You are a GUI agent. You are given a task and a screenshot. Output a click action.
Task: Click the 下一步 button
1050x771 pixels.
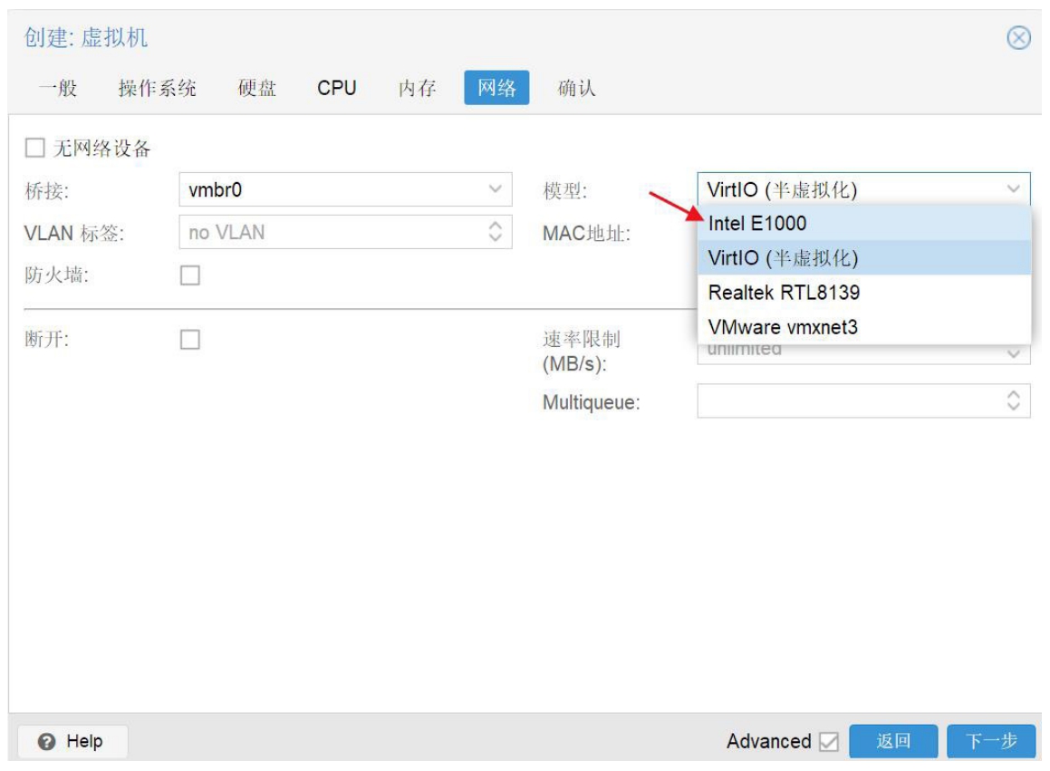(x=990, y=741)
